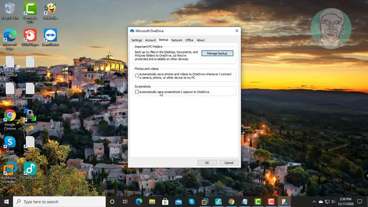The height and width of the screenshot is (207, 368).
Task: Click the Manage backup button
Action: (x=217, y=53)
